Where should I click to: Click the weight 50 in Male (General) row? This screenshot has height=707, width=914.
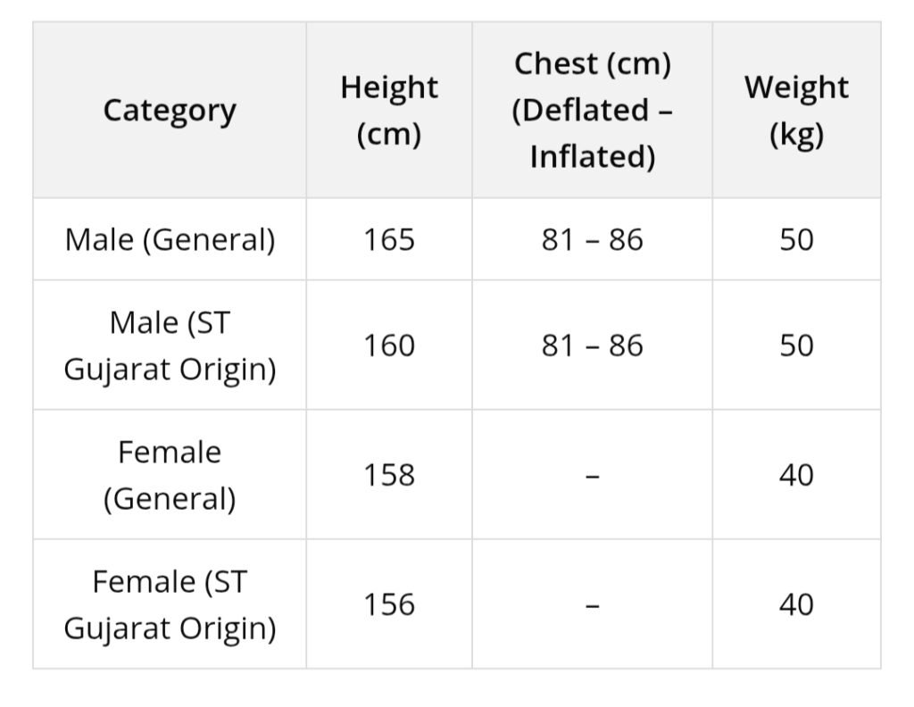(x=796, y=240)
